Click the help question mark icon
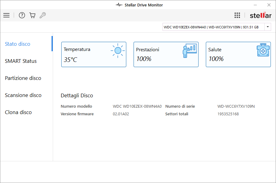The width and height of the screenshot is (276, 183). [x=22, y=15]
